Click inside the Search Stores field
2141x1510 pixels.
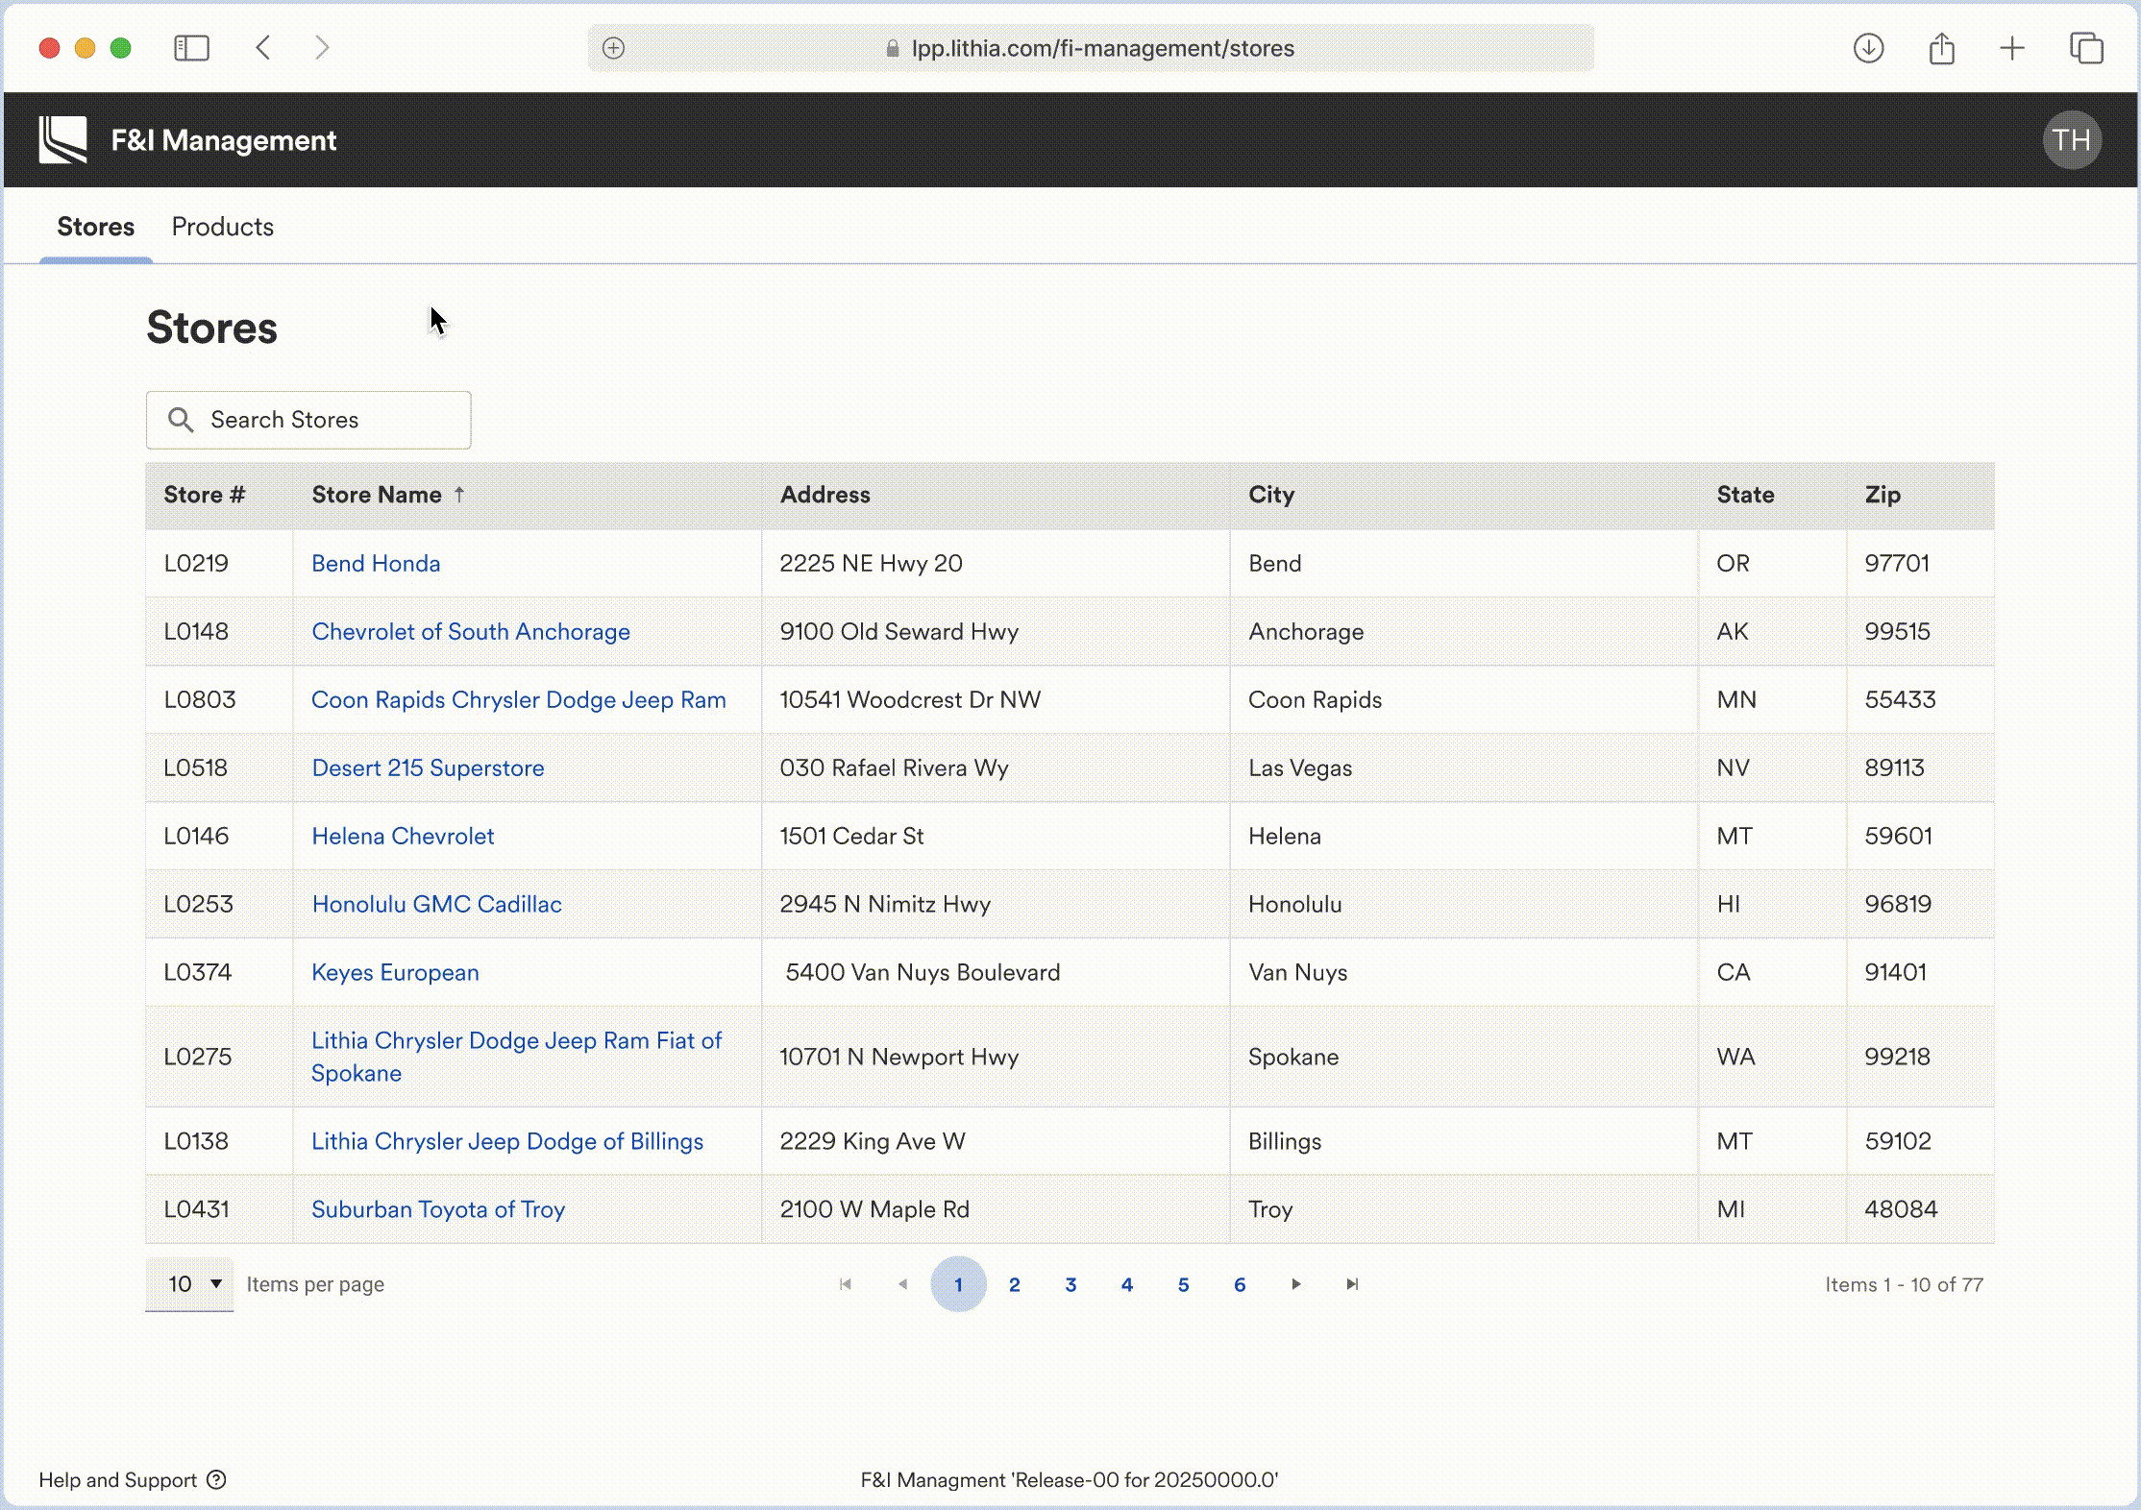click(308, 420)
